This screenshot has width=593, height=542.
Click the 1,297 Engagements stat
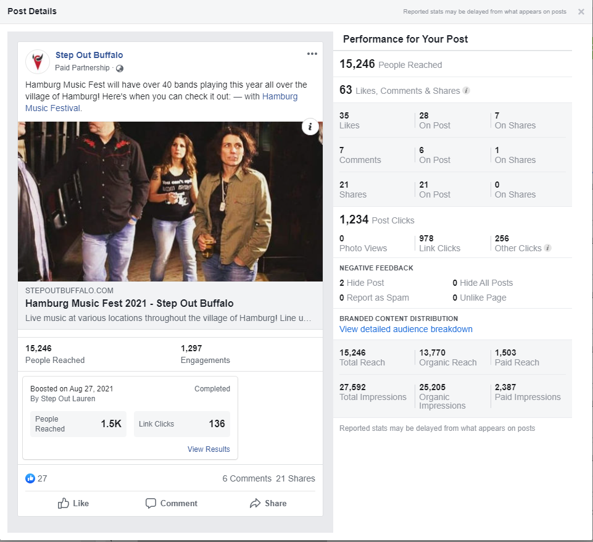[205, 354]
